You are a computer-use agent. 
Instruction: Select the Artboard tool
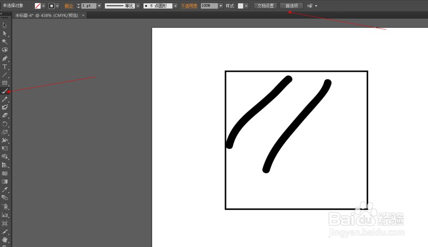5,223
